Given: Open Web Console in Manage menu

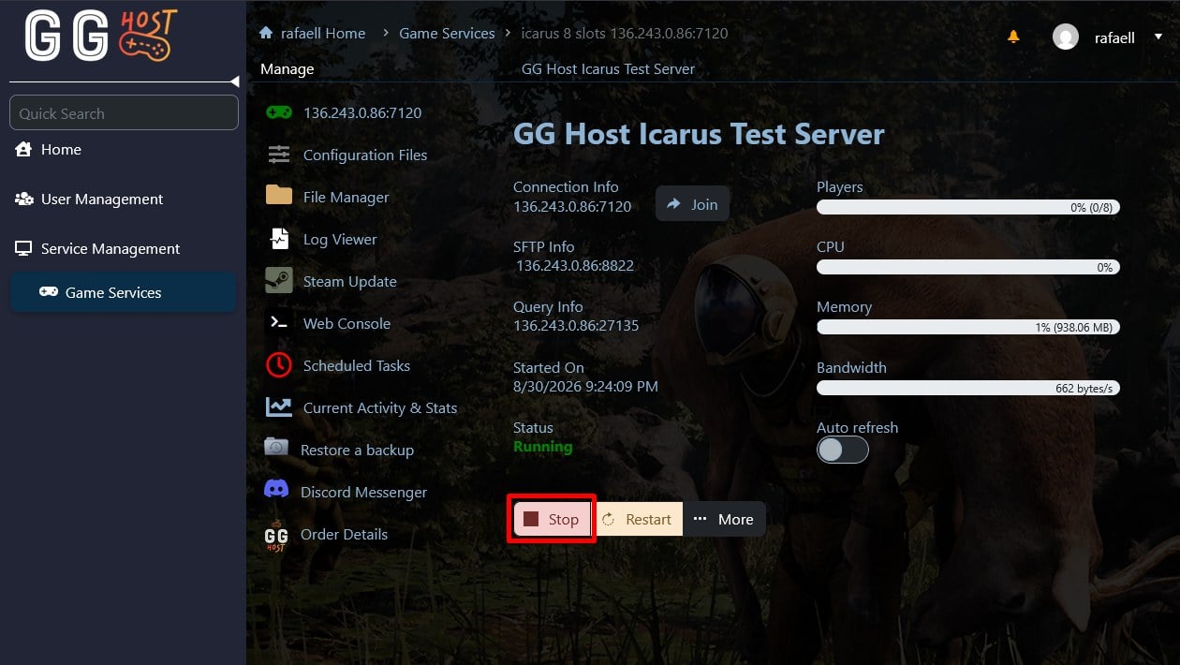Looking at the screenshot, I should (347, 323).
